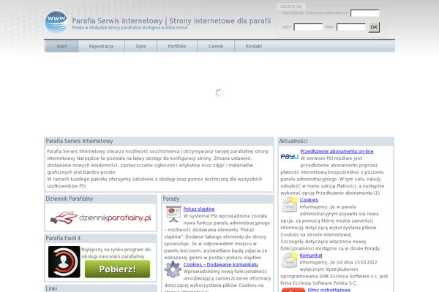Open the Pokaz slajdów tip link
The width and height of the screenshot is (439, 292).
[199, 209]
